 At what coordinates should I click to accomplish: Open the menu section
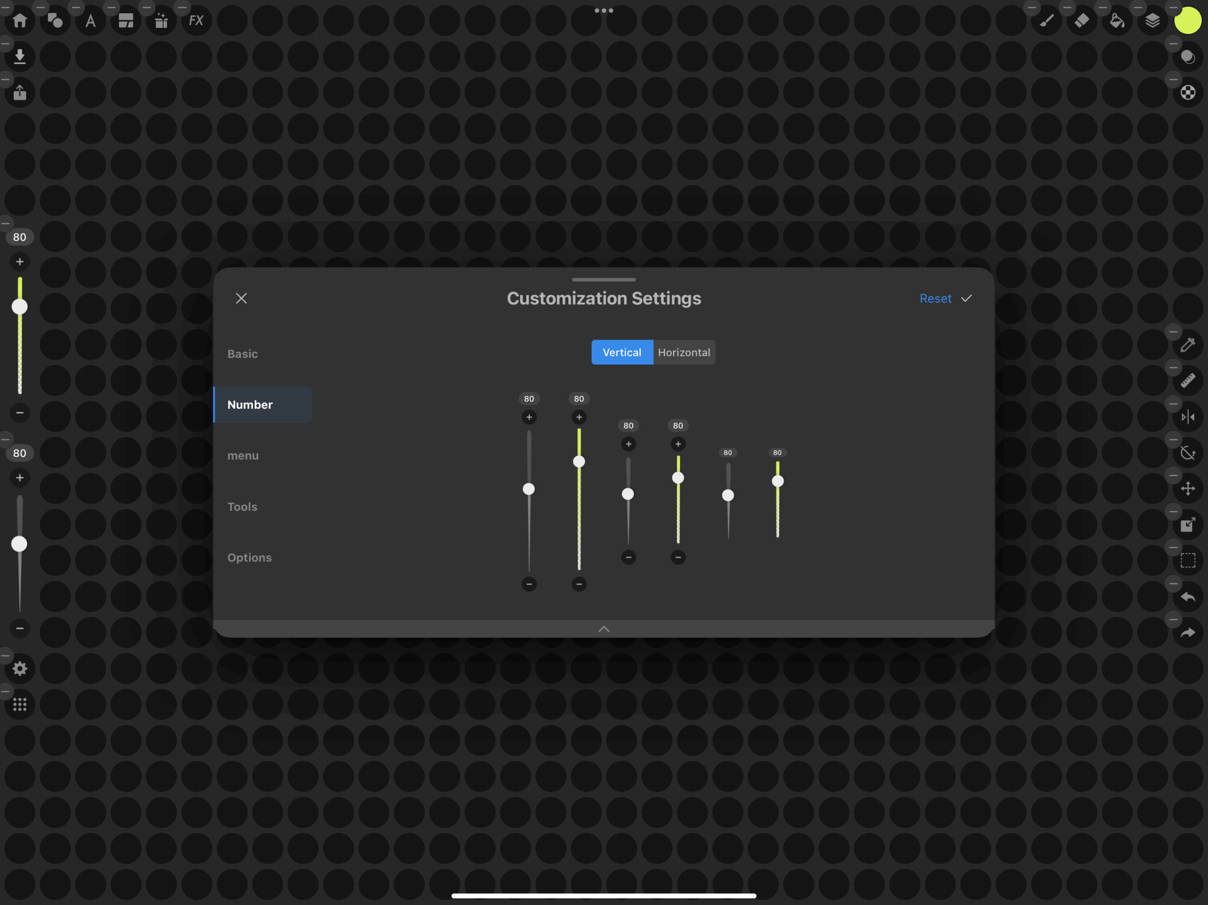243,455
